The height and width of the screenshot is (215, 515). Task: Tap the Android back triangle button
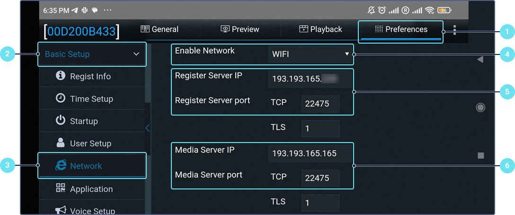coord(480,60)
